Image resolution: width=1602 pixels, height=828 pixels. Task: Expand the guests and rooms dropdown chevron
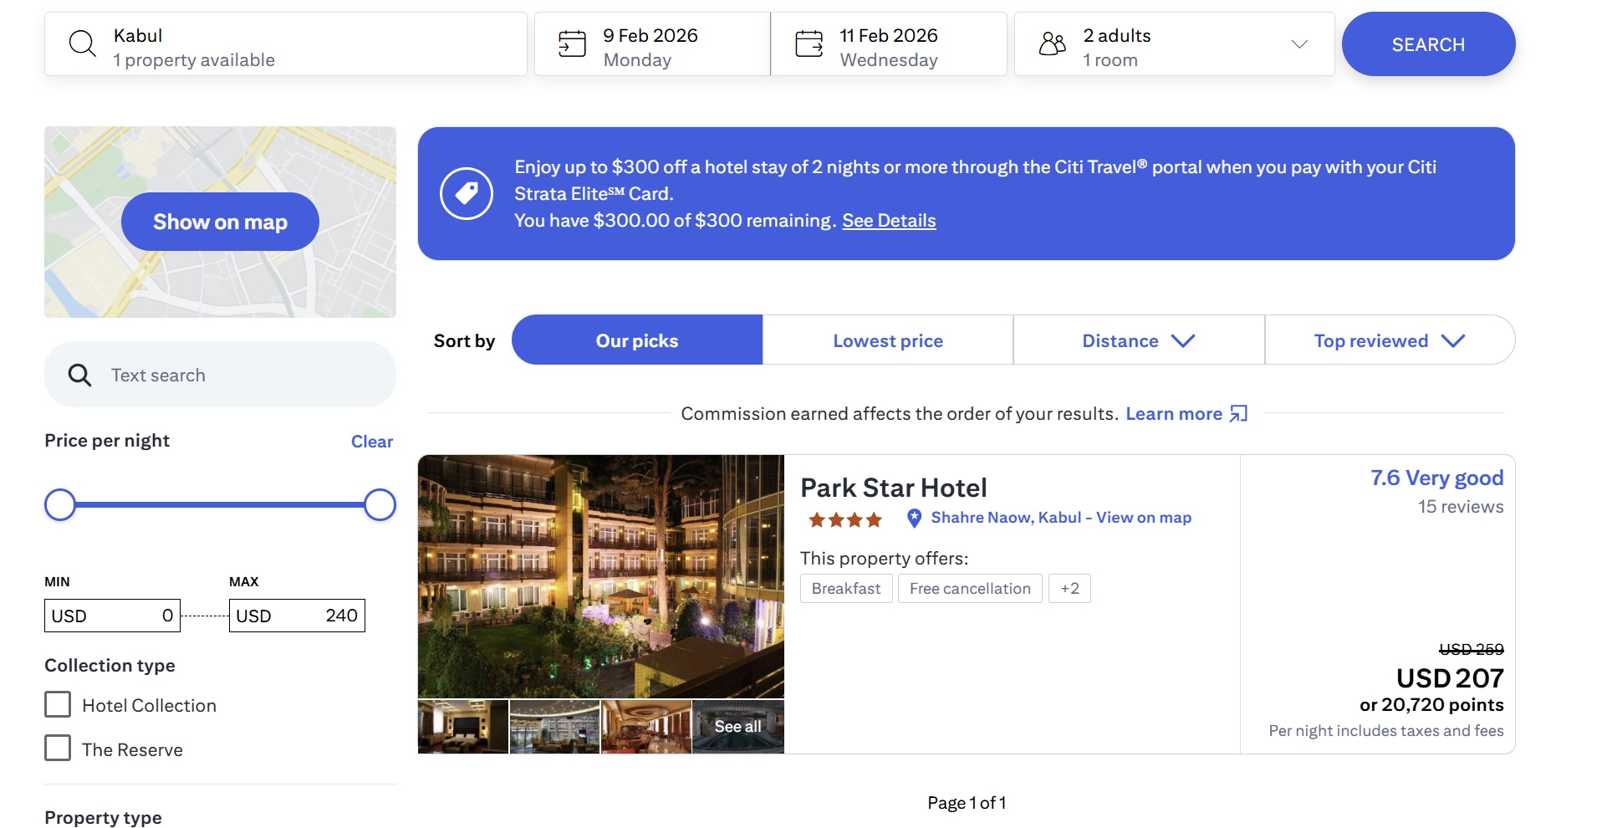[1298, 44]
